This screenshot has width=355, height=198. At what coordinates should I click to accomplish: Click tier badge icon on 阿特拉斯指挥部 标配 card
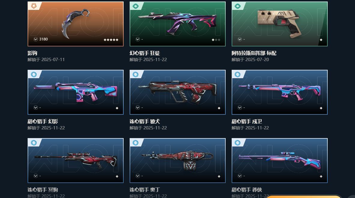tap(238, 6)
